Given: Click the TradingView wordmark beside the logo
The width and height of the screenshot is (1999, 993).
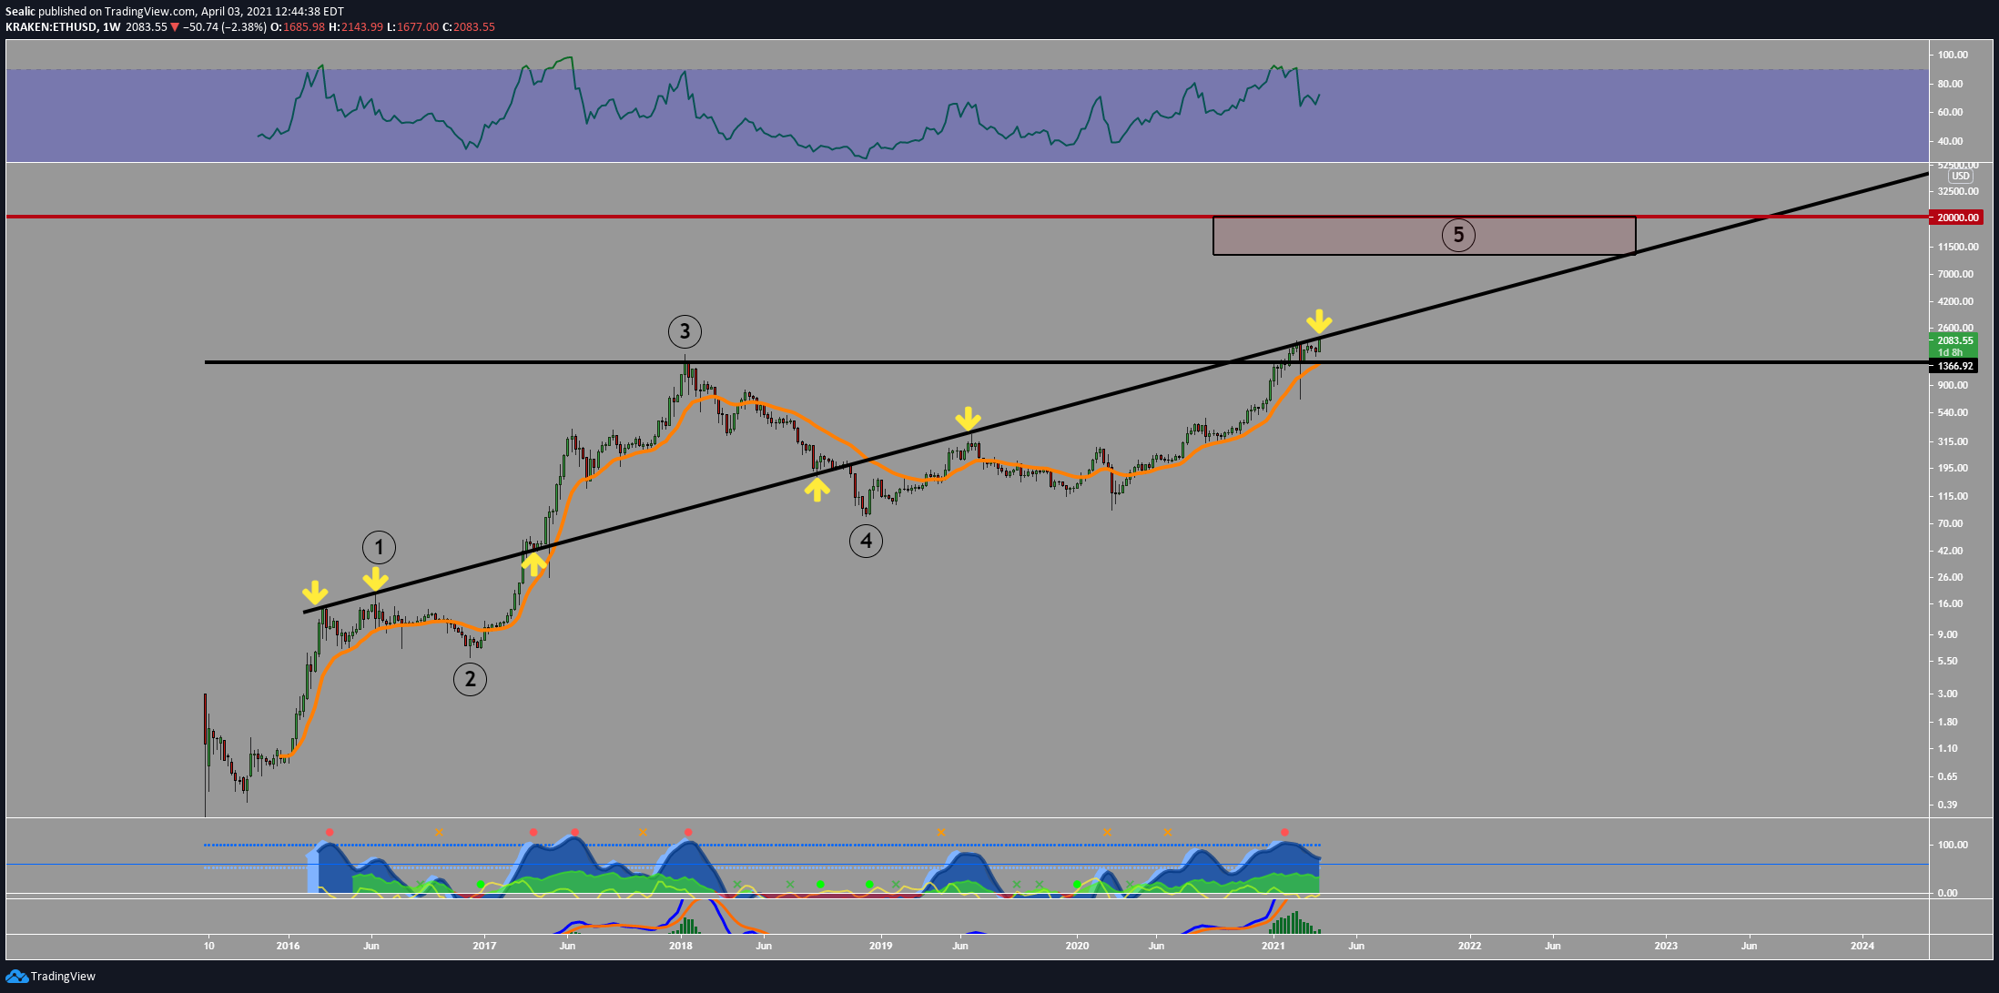Looking at the screenshot, I should tap(63, 977).
